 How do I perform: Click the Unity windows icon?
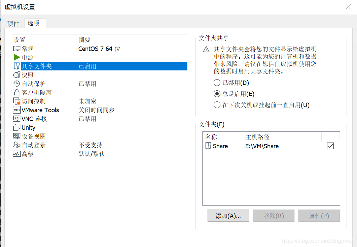(16, 127)
